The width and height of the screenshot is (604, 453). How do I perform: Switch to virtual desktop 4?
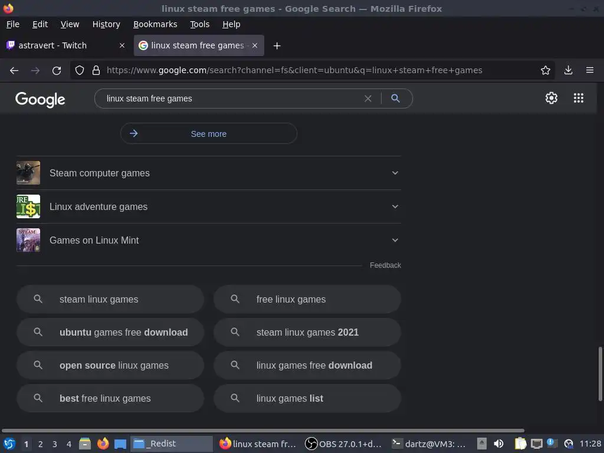(69, 444)
